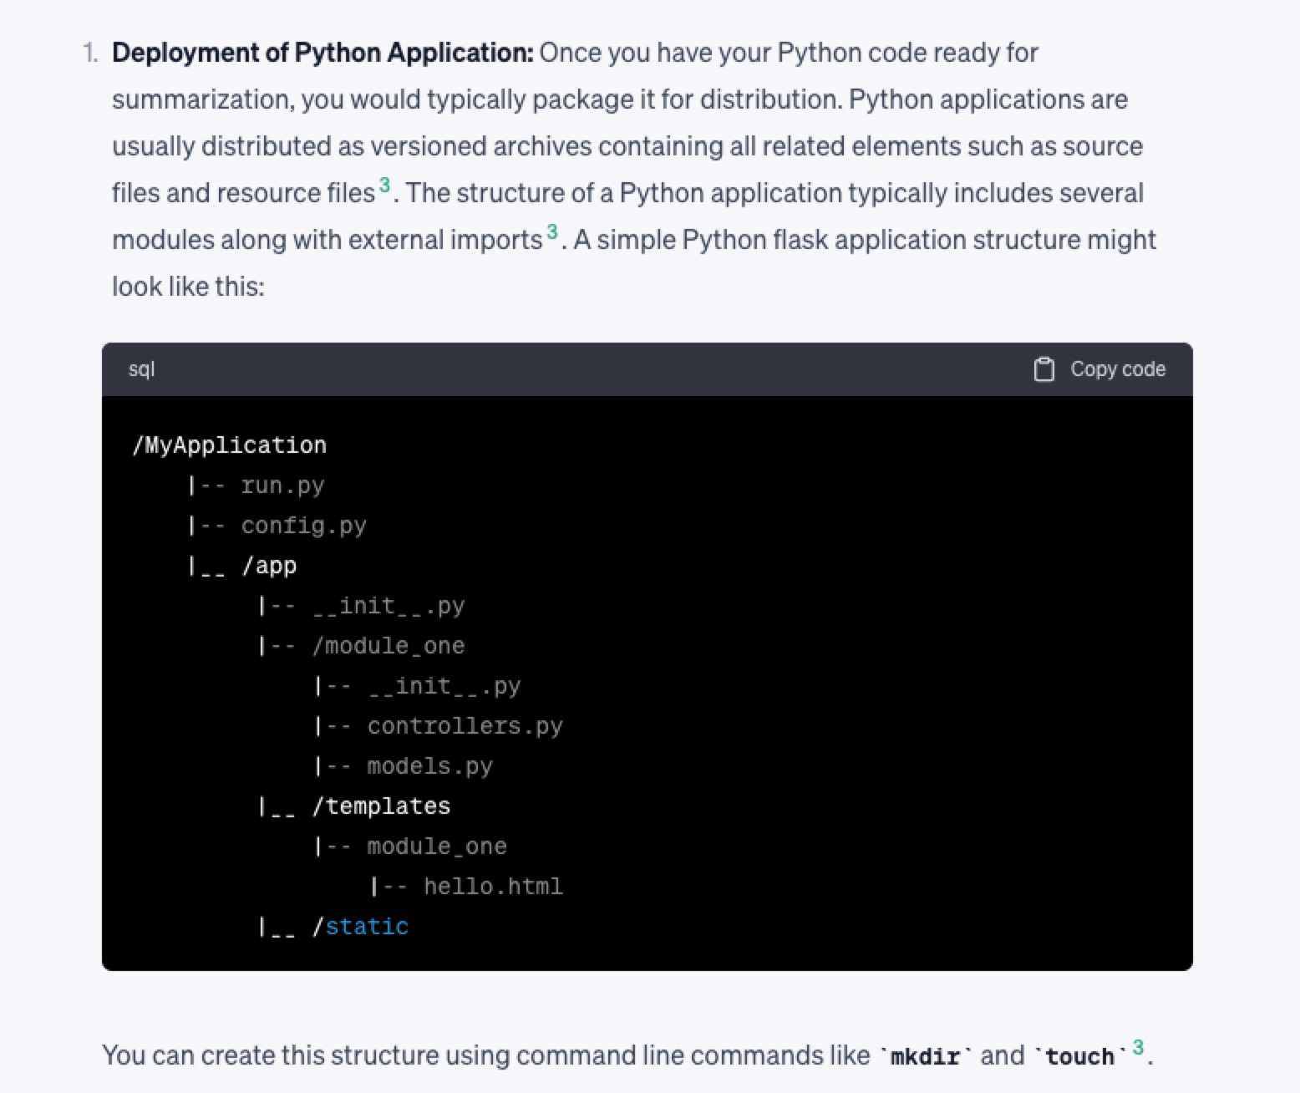The height and width of the screenshot is (1093, 1300).
Task: Click the clipboard copy icon
Action: click(1044, 369)
